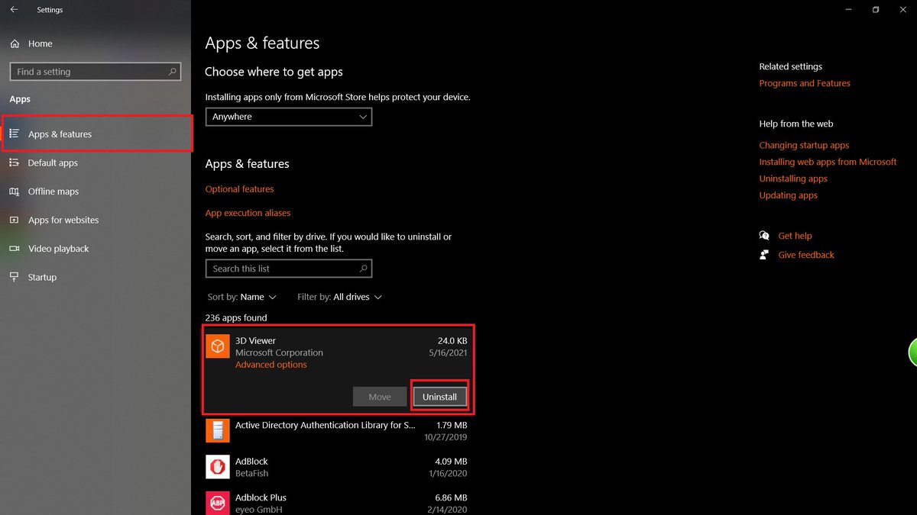Click the Default apps sidebar icon
Viewport: 917px width, 515px height.
click(x=14, y=163)
